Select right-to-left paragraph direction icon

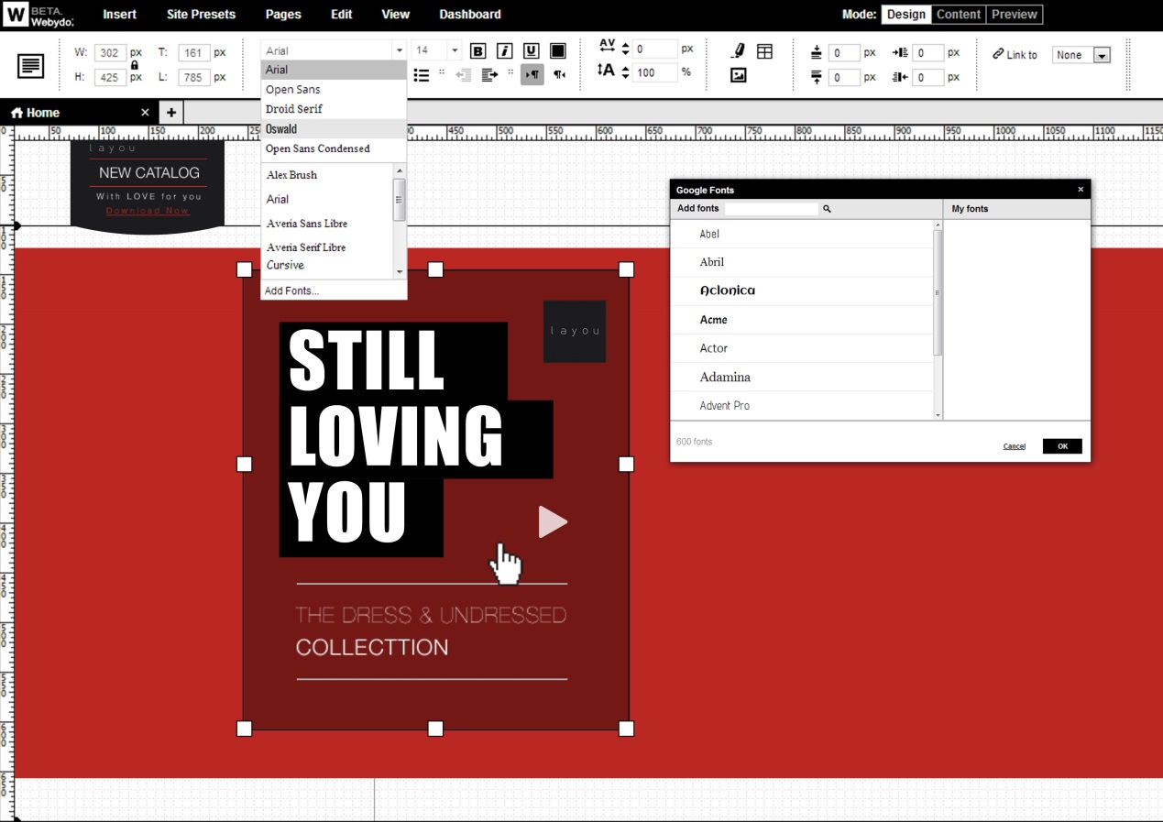tap(559, 75)
